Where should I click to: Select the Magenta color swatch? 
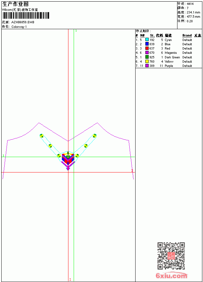pyautogui.click(x=147, y=52)
